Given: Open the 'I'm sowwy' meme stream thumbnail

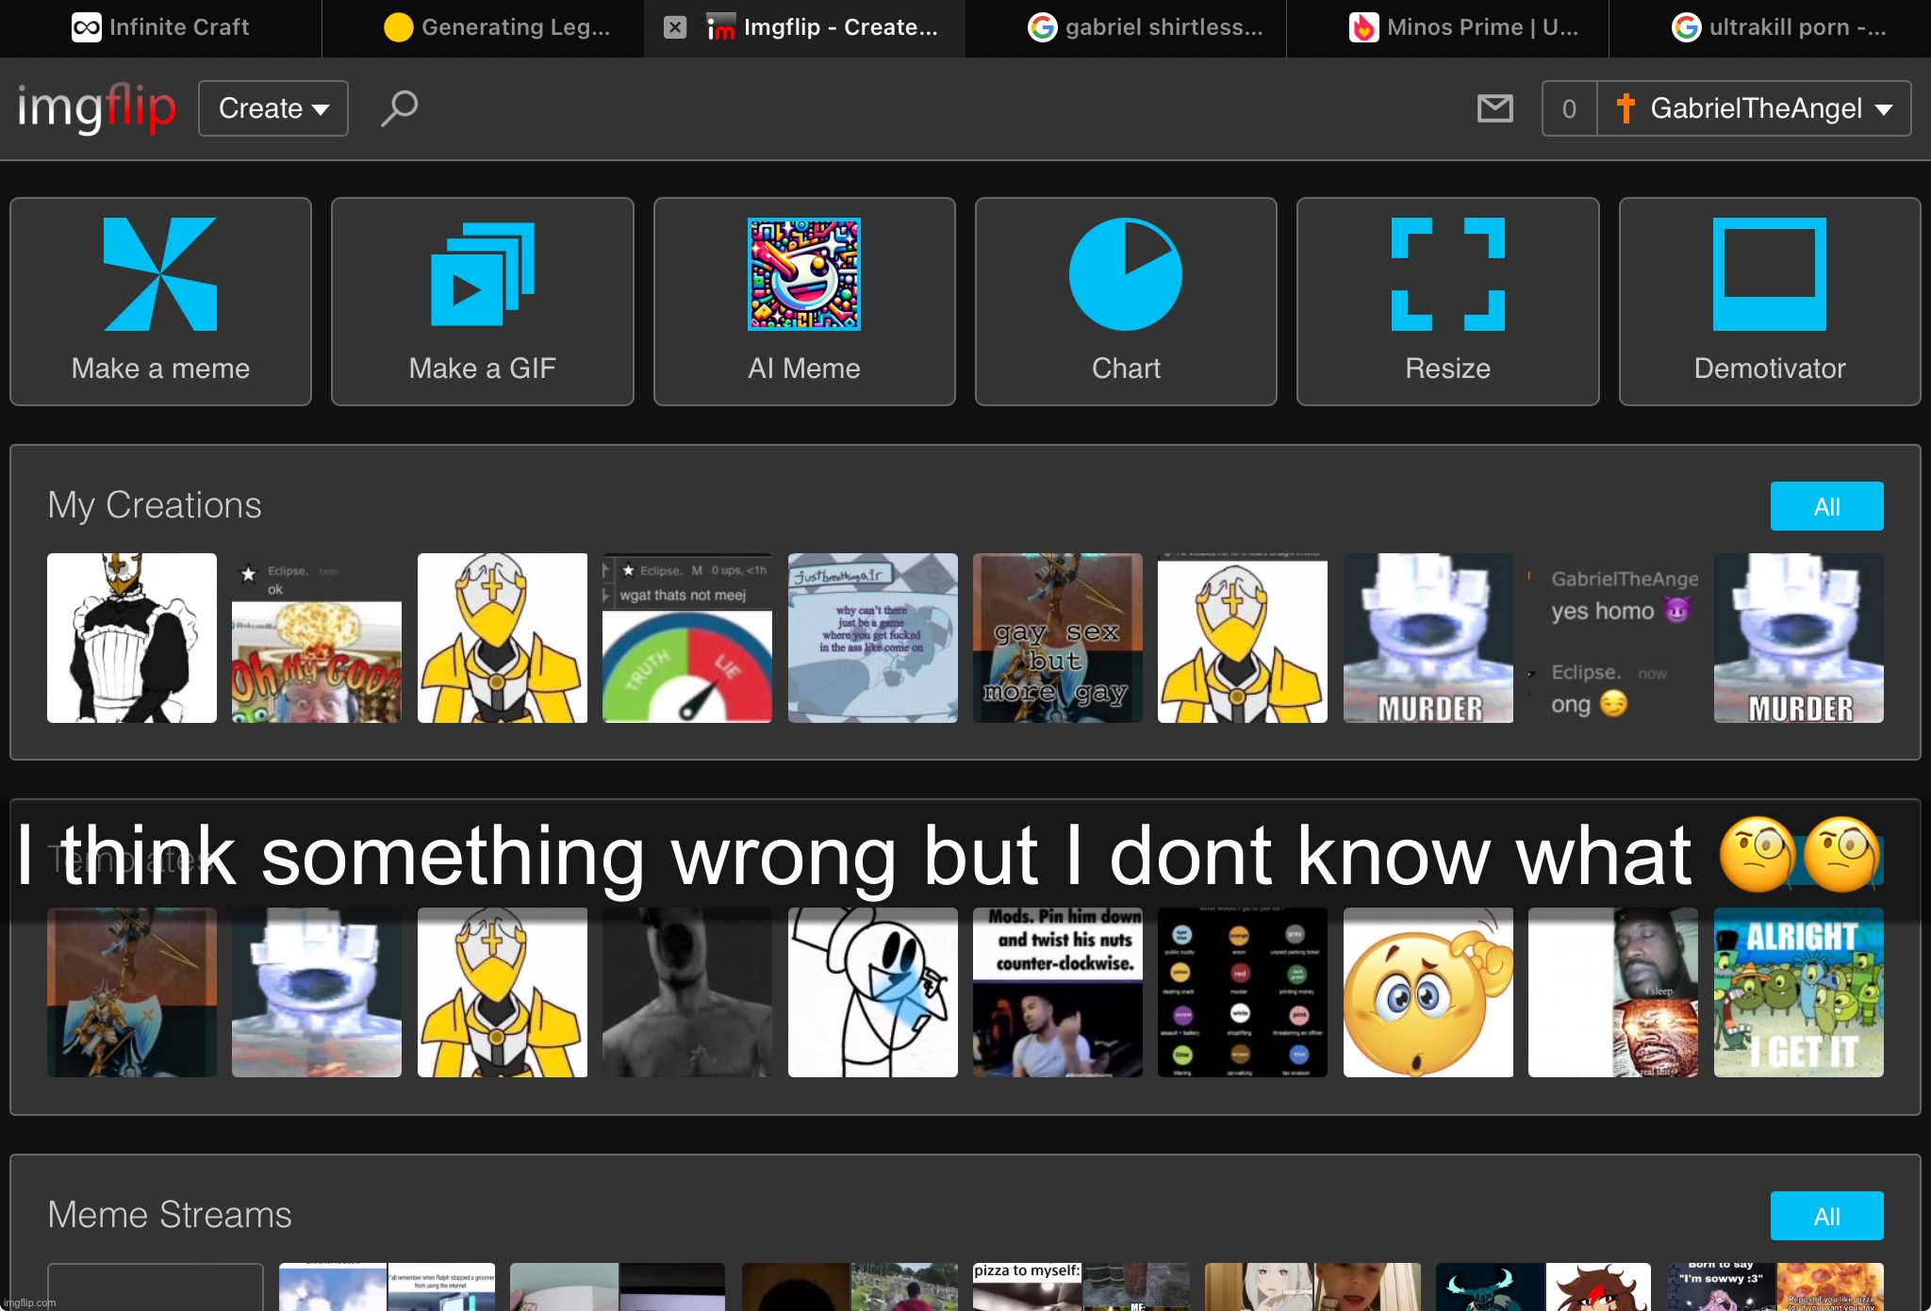Looking at the screenshot, I should [1775, 1286].
